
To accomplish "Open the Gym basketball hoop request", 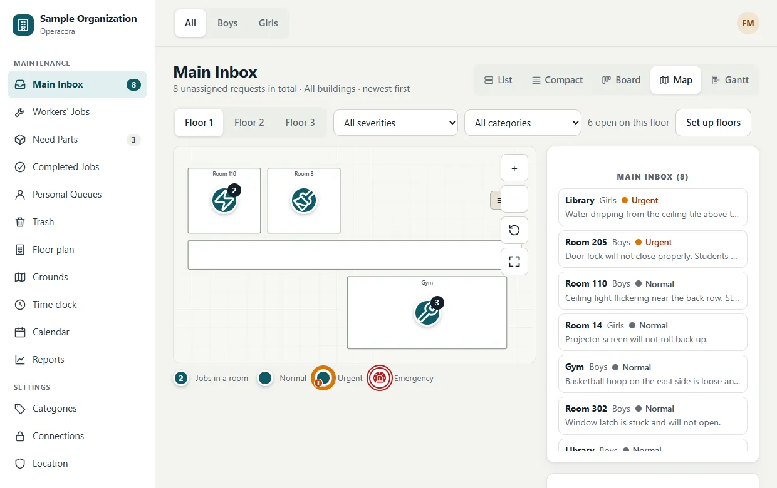I will pyautogui.click(x=652, y=374).
